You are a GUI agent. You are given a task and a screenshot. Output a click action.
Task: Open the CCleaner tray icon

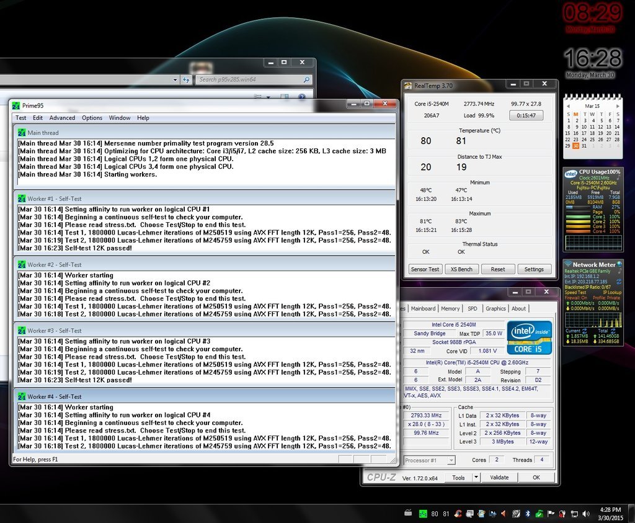tap(458, 514)
